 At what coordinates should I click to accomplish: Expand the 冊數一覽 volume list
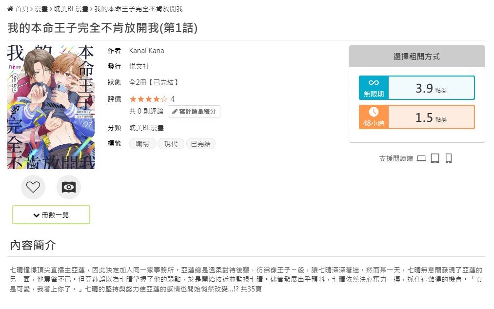51,215
